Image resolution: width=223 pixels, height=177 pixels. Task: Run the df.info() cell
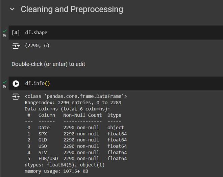pyautogui.click(x=16, y=83)
